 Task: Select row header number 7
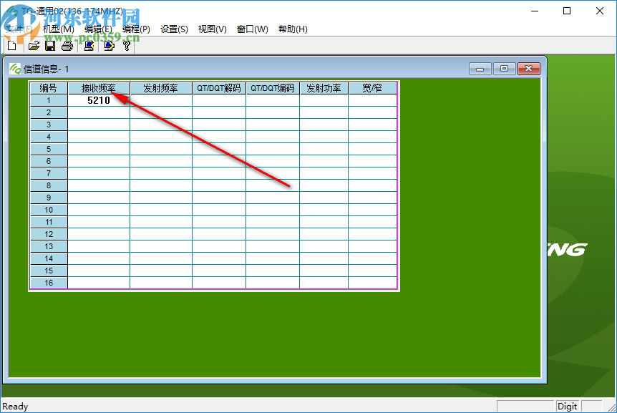[x=49, y=173]
